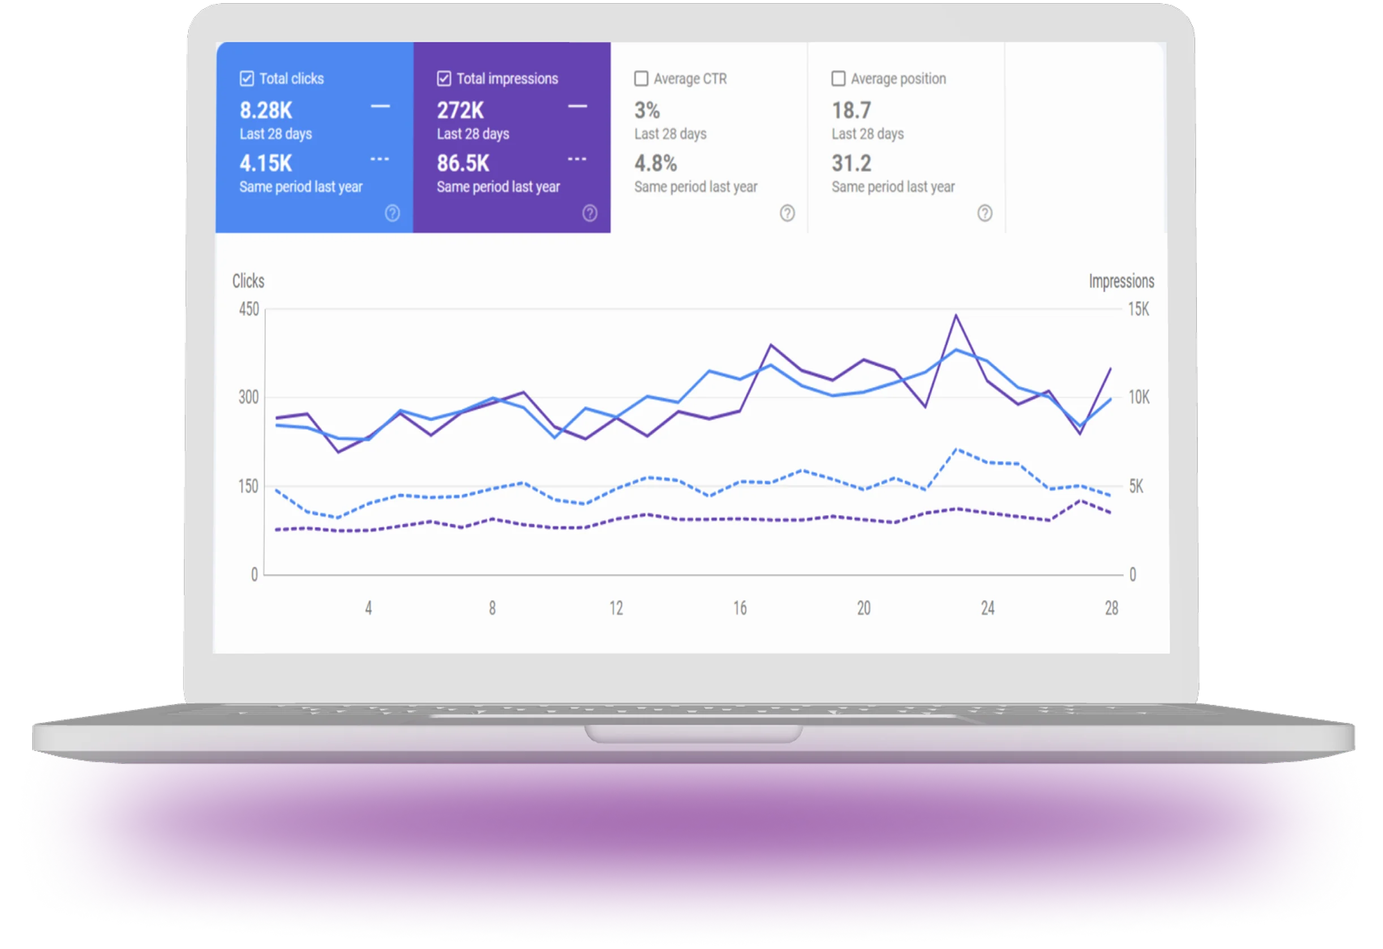Image resolution: width=1383 pixels, height=949 pixels.
Task: Click the 3% Average CTR value
Action: point(647,111)
